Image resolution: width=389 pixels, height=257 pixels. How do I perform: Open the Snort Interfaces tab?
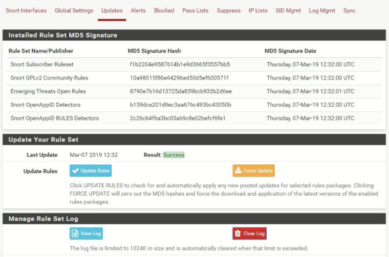point(26,11)
